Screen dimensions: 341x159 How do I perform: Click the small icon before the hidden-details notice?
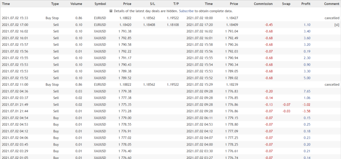111,11
